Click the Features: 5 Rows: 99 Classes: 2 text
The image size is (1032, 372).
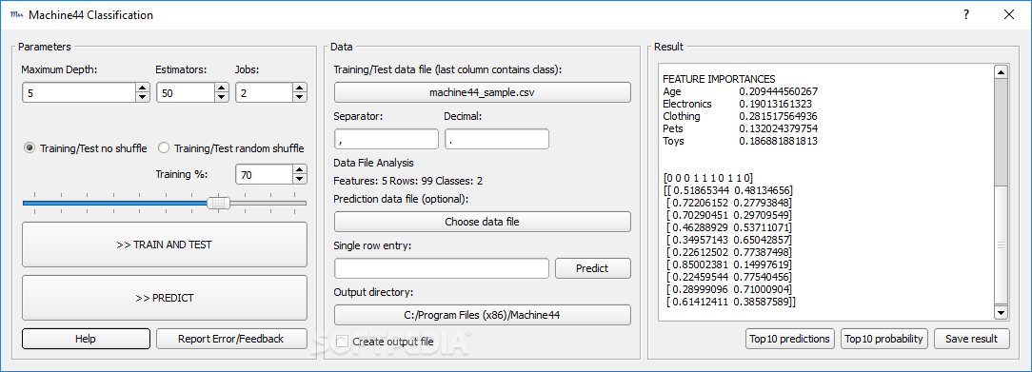tap(408, 181)
